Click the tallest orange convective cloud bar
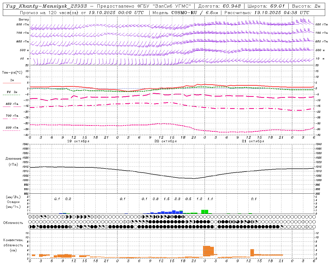Screen dimensions: 329x263 [207, 251]
